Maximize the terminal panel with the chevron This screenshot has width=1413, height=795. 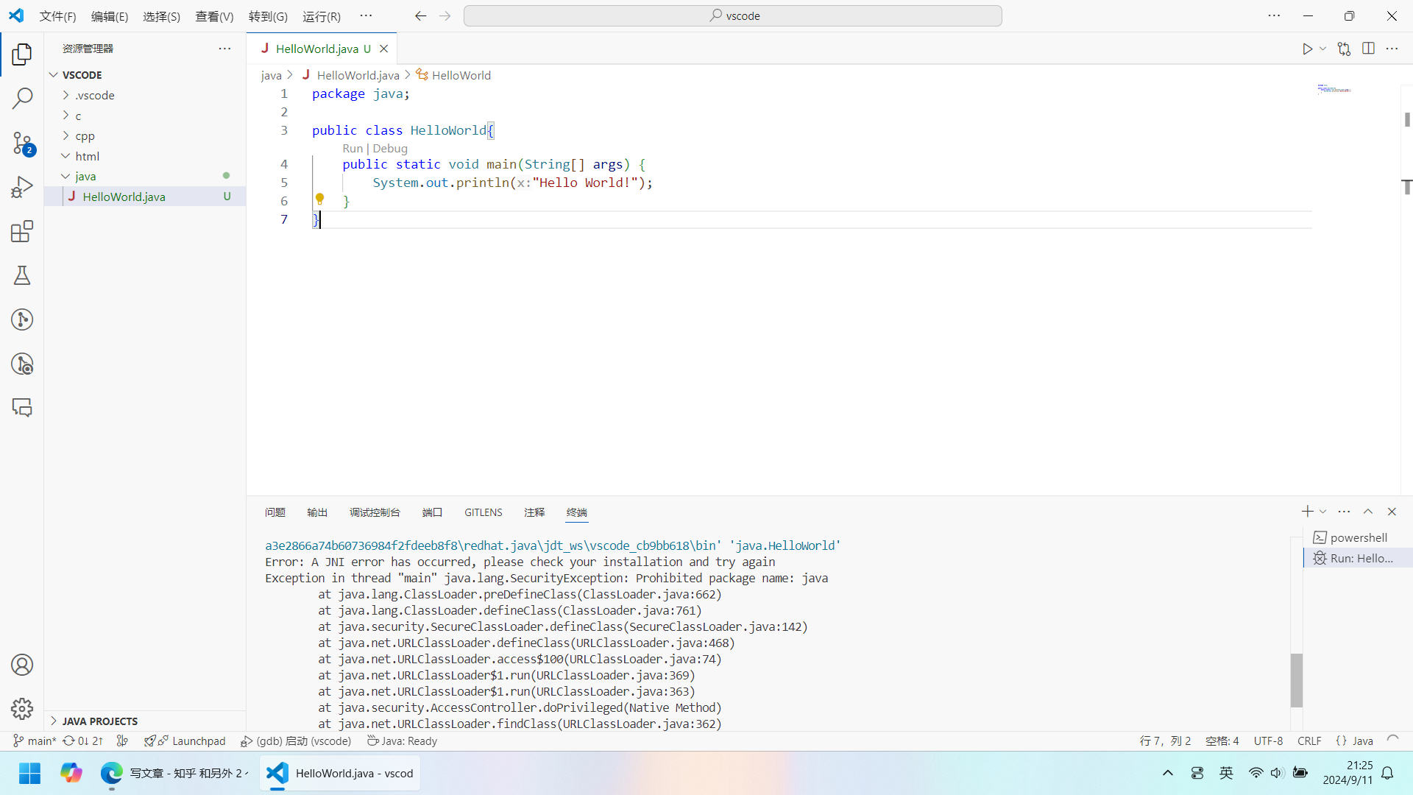(1368, 511)
